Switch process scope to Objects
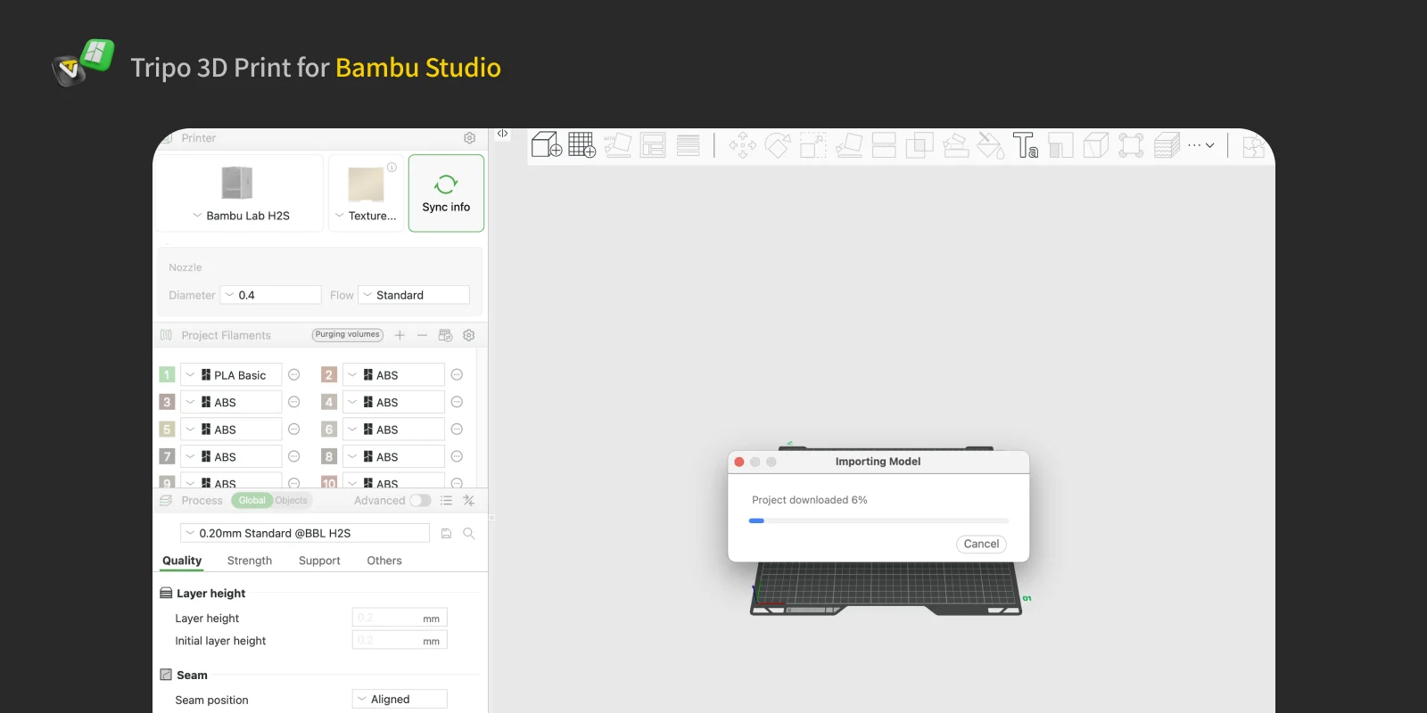The width and height of the screenshot is (1427, 713). click(x=292, y=501)
